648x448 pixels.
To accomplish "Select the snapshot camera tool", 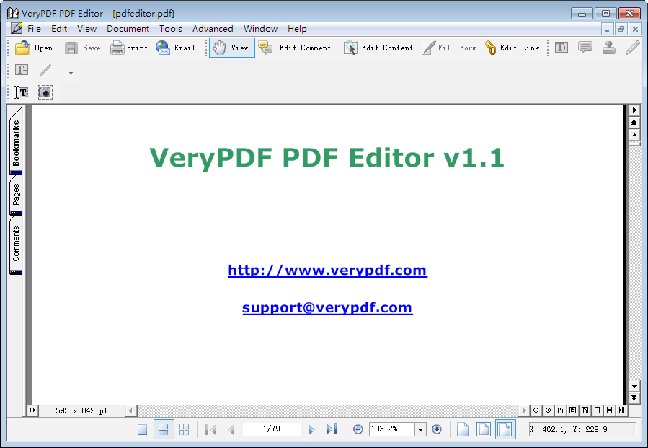I will click(x=45, y=92).
